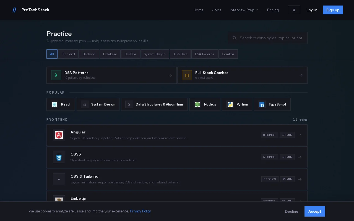
Task: Click the arrow on the CSS3 row
Action: (300, 157)
